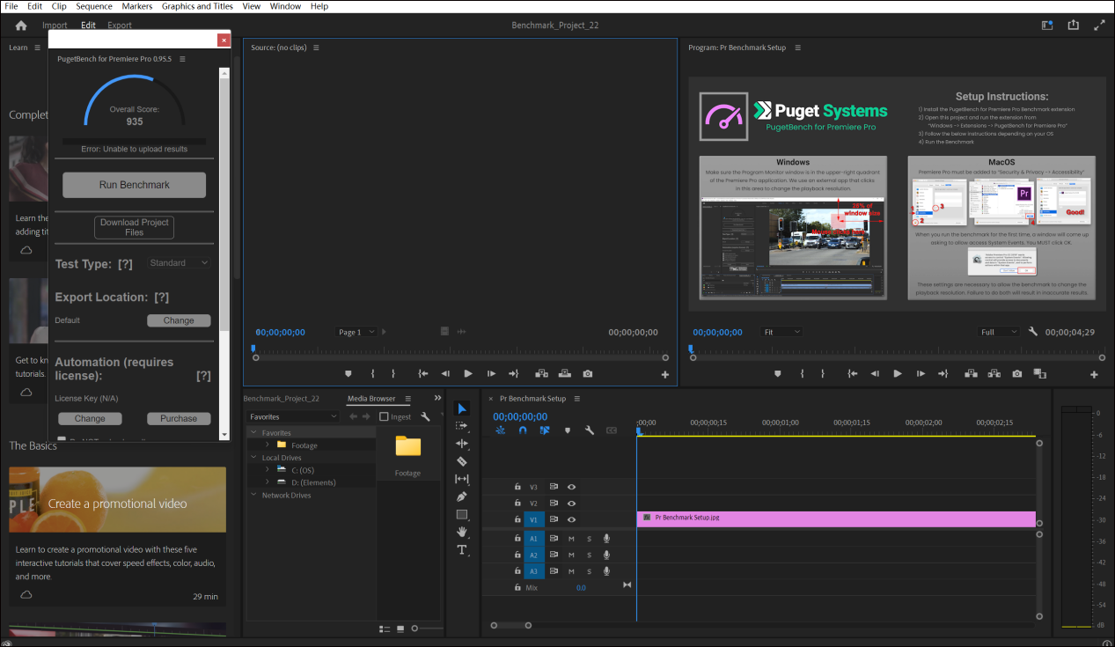Enable the Ingest checkbox
Viewport: 1115px width, 647px height.
[384, 416]
